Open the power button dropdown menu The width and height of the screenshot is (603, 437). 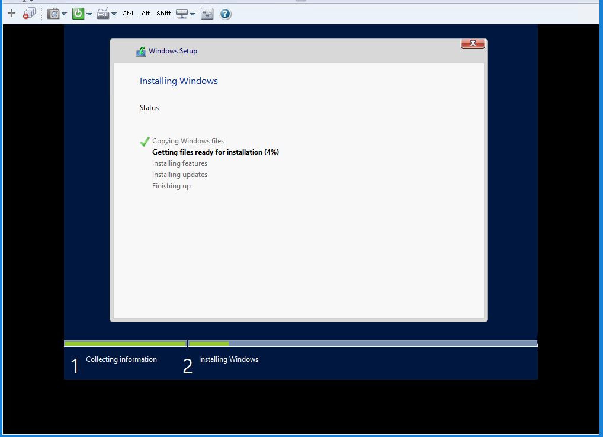[x=89, y=13]
